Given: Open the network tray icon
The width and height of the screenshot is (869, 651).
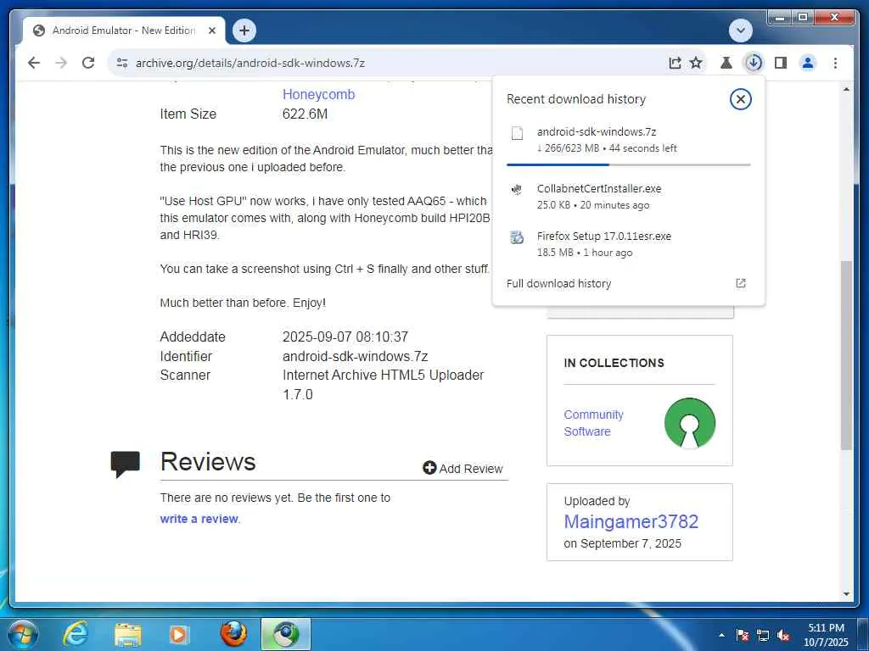Looking at the screenshot, I should coord(763,635).
